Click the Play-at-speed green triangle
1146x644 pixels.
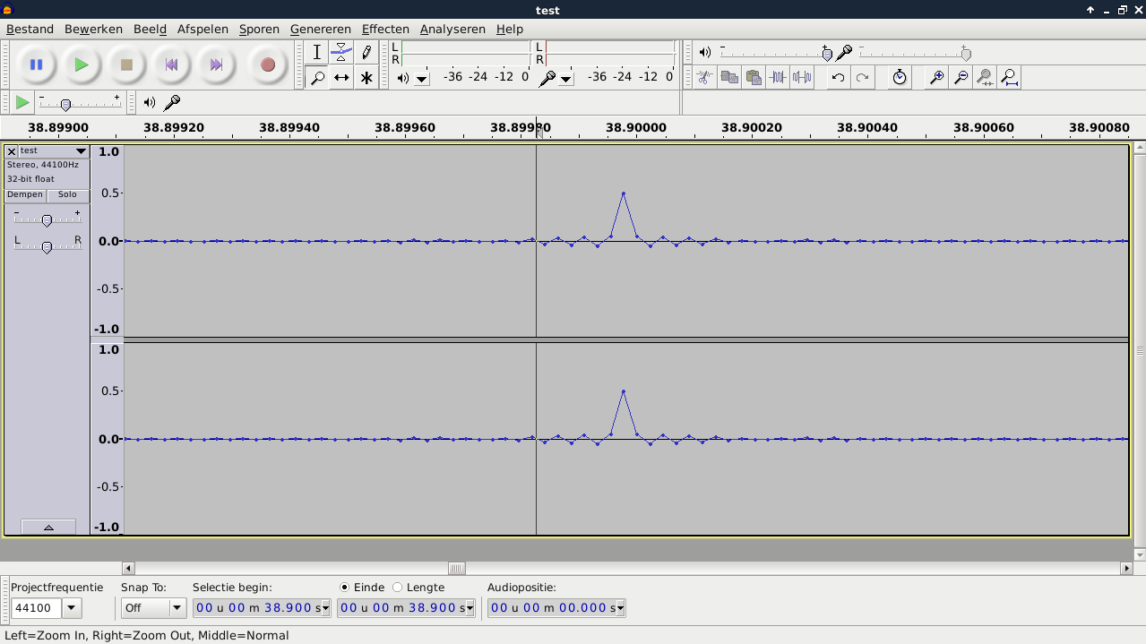(x=22, y=103)
